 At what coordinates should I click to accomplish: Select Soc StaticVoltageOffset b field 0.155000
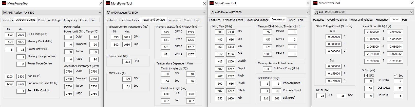click(334, 74)
